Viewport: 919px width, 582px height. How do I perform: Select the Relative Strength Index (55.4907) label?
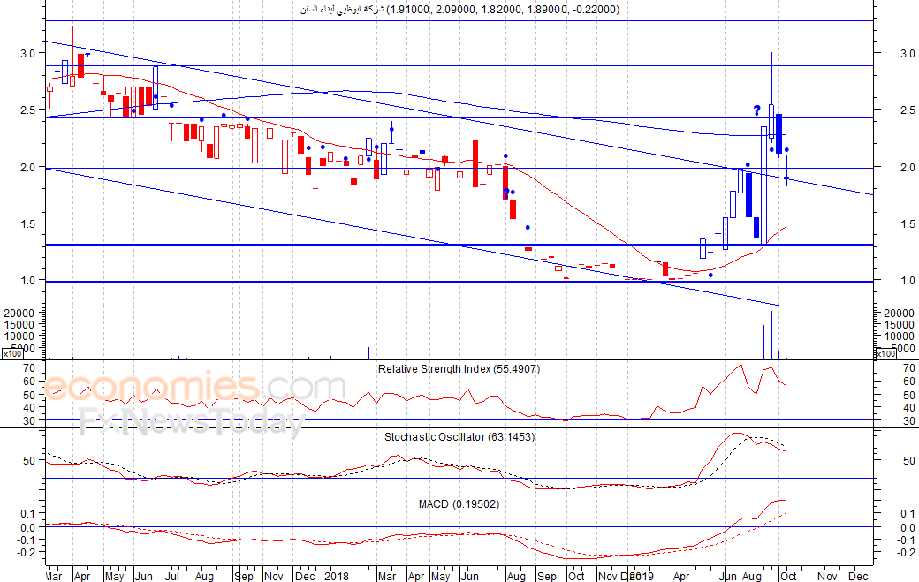[459, 369]
